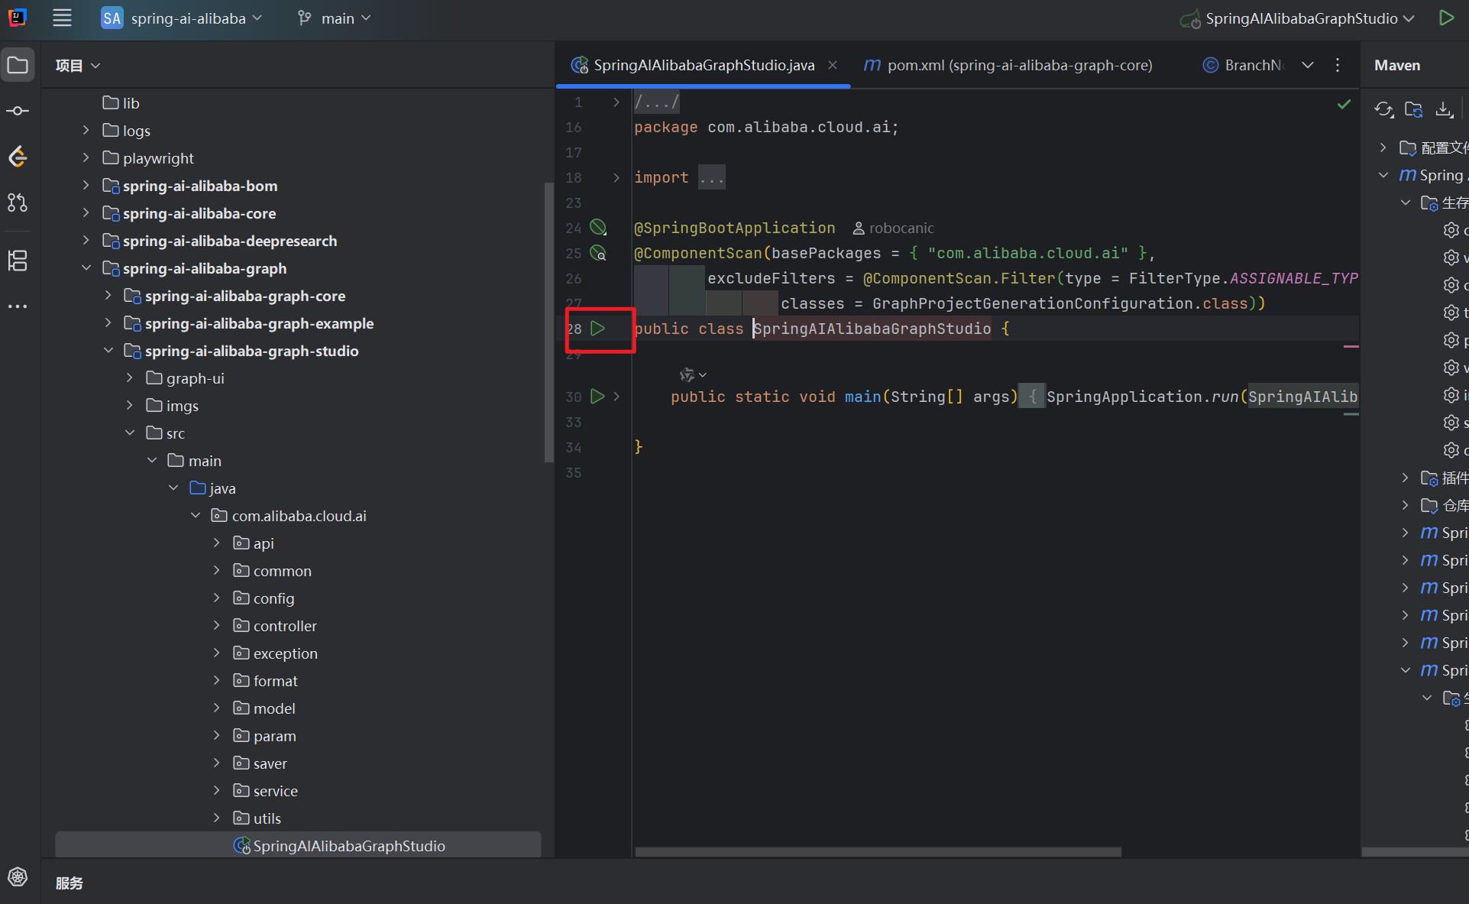Click the run gutter icon beside the main method
The height and width of the screenshot is (904, 1469).
tap(598, 397)
